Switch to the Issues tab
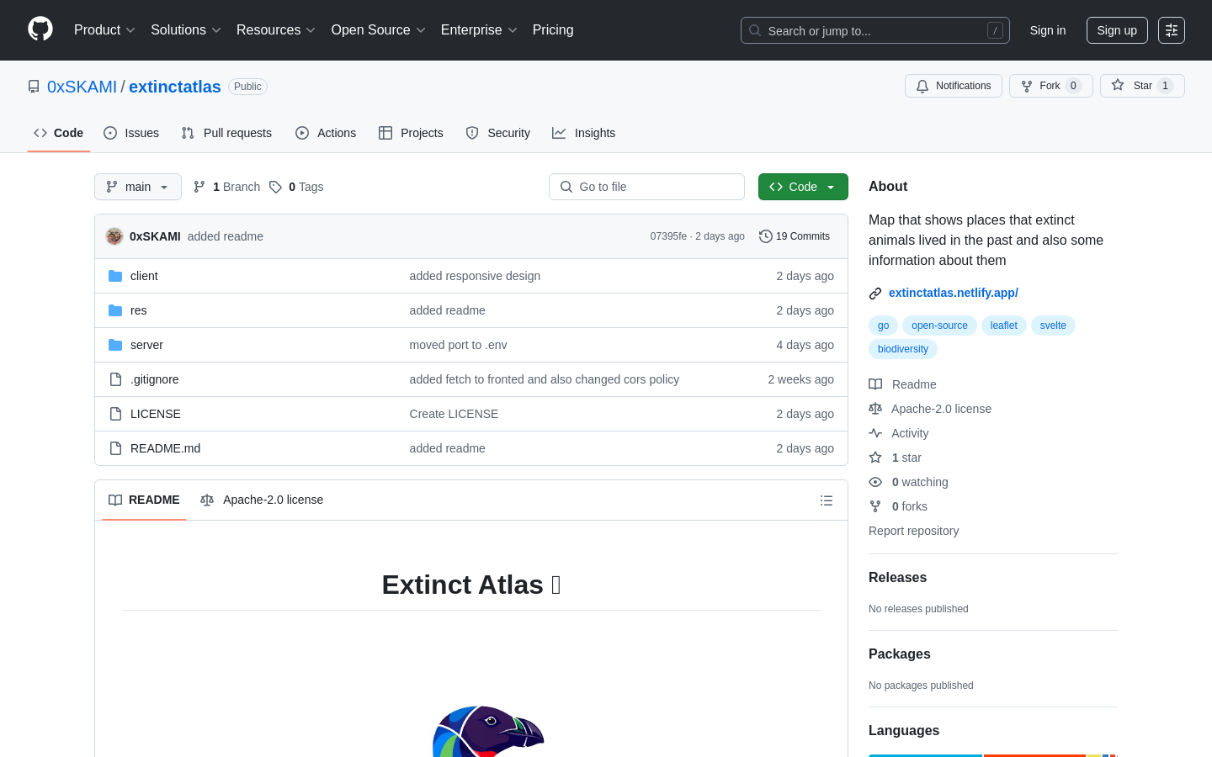This screenshot has width=1212, height=757. coord(131,133)
